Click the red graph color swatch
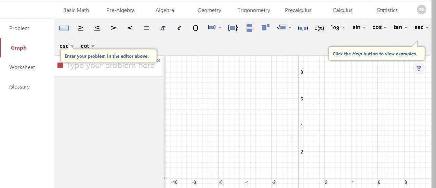Image resolution: width=436 pixels, height=188 pixels. (x=60, y=65)
